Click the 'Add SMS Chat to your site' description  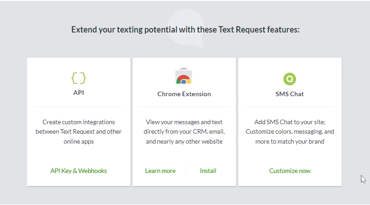pyautogui.click(x=290, y=132)
